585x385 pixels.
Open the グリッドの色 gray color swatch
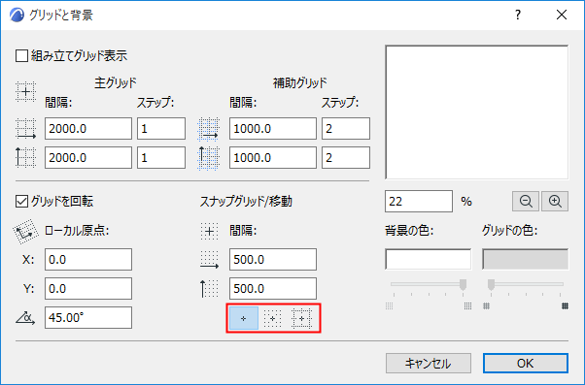[x=526, y=259]
